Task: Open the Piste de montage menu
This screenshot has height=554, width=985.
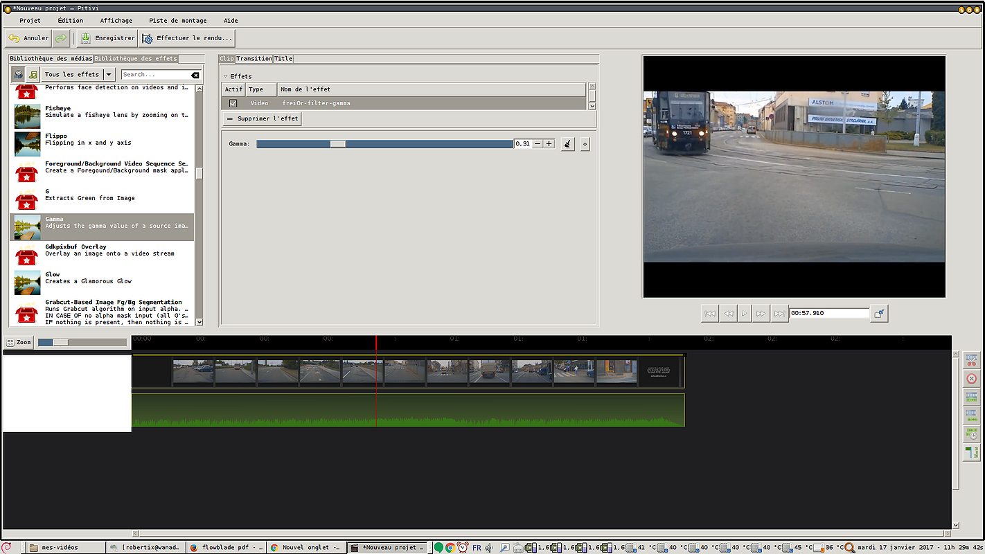Action: 178,20
